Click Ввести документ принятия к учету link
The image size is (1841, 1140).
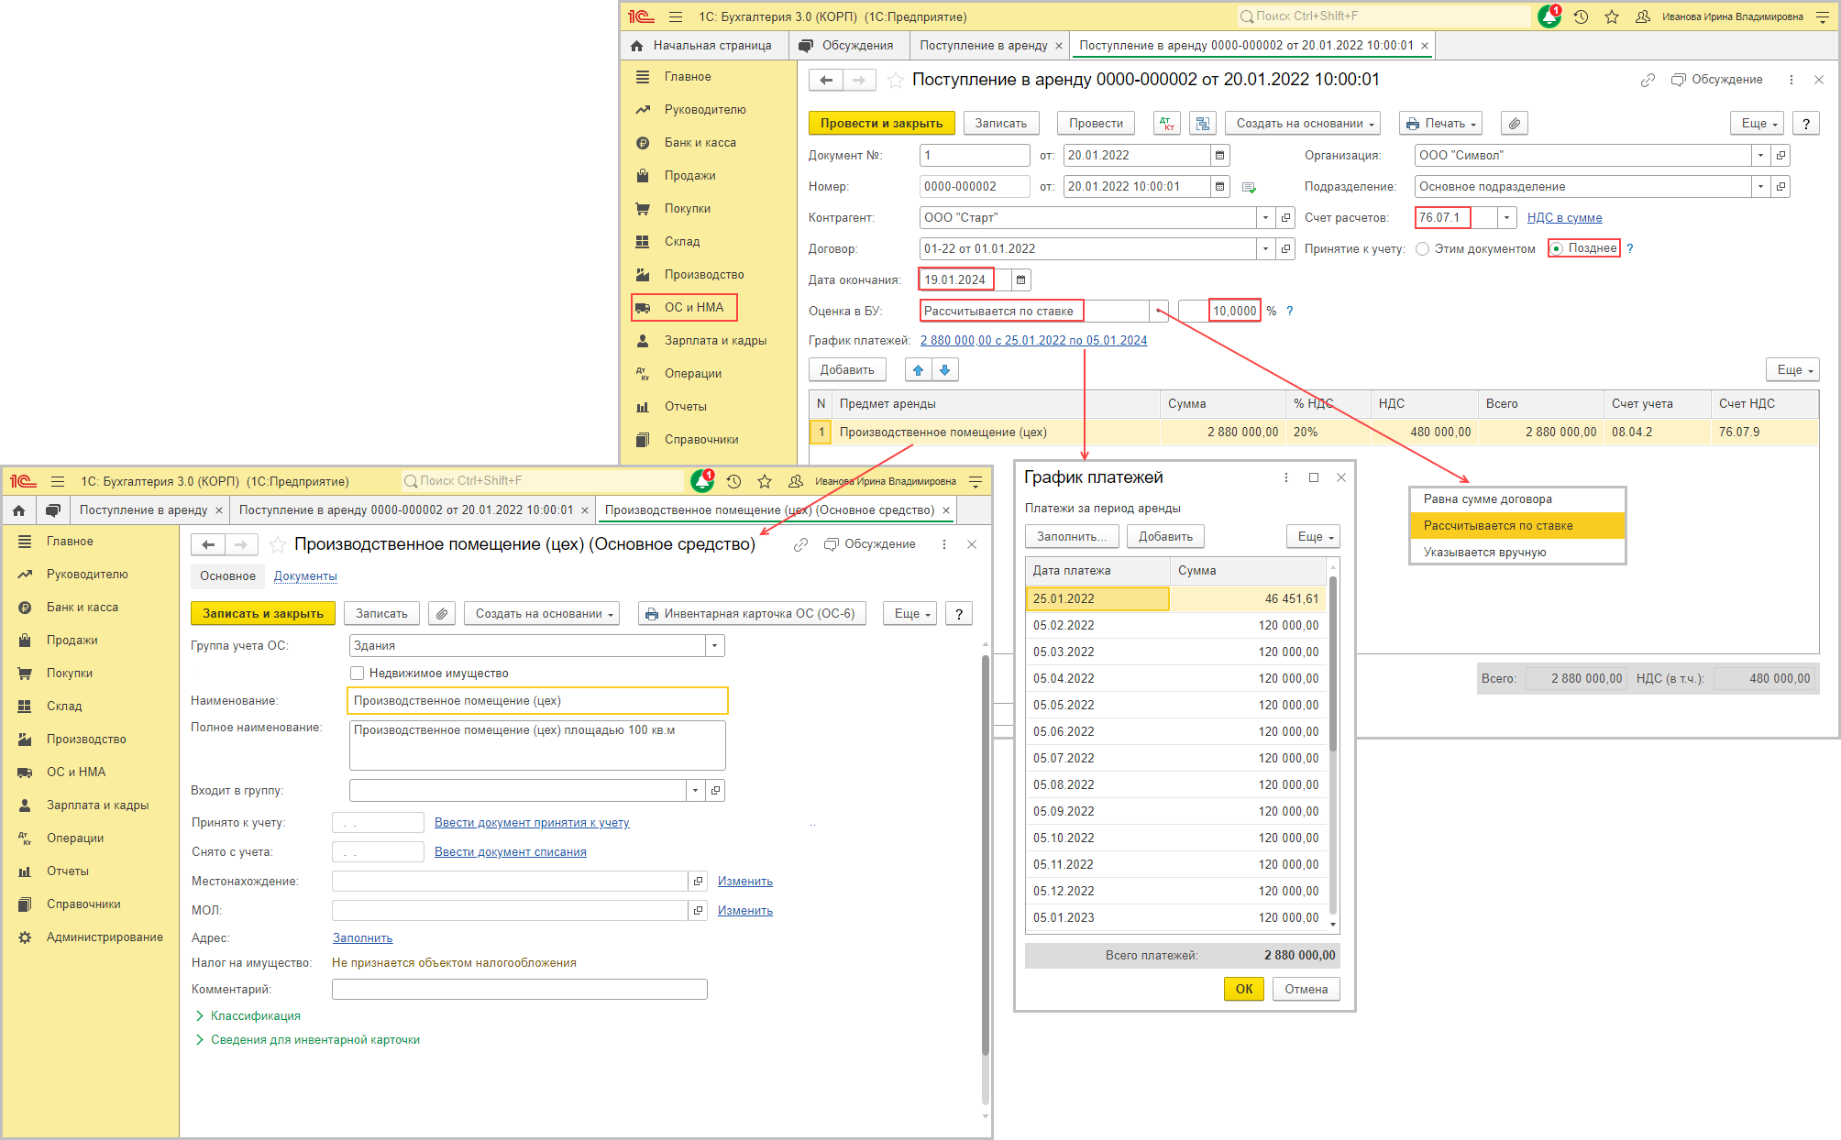coord(532,823)
